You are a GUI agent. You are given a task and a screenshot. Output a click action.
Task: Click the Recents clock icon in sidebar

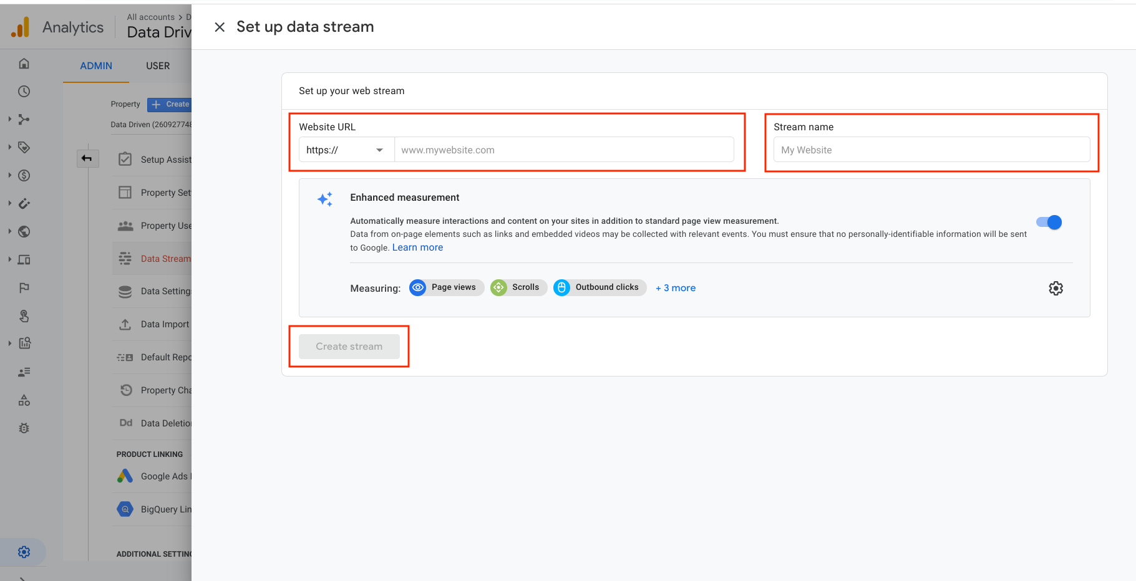[23, 91]
